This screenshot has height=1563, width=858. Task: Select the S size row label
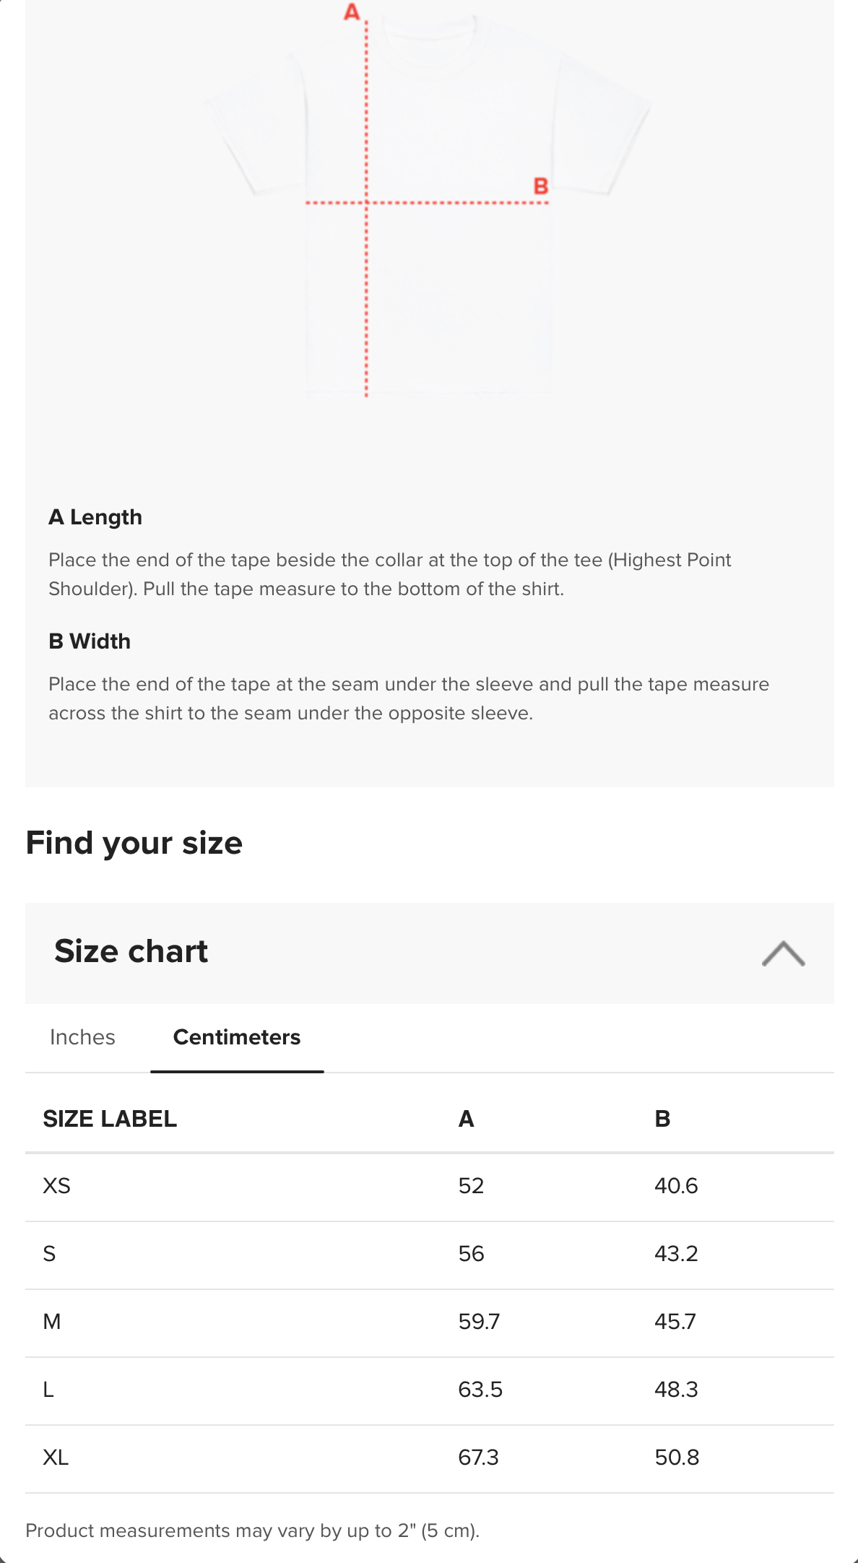tap(49, 1254)
